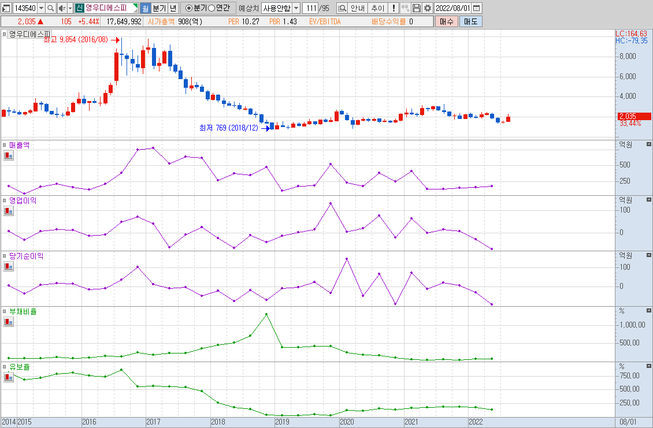The width and height of the screenshot is (653, 428).
Task: Select the 연간 radio button
Action: [211, 8]
